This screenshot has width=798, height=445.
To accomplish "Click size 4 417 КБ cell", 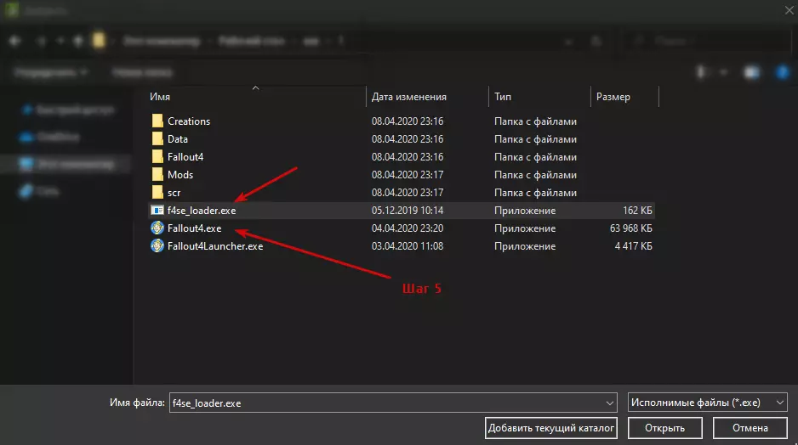I will coord(633,246).
